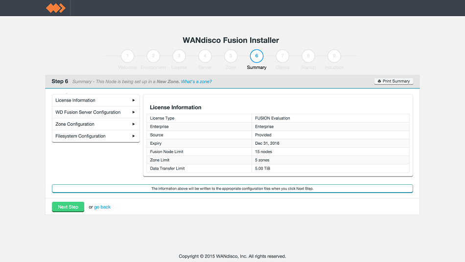465x262 pixels.
Task: Click the Dec 31, 2016 expiry value
Action: 267,143
